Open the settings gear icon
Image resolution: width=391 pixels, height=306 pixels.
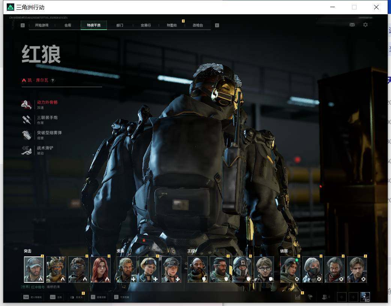pyautogui.click(x=365, y=25)
